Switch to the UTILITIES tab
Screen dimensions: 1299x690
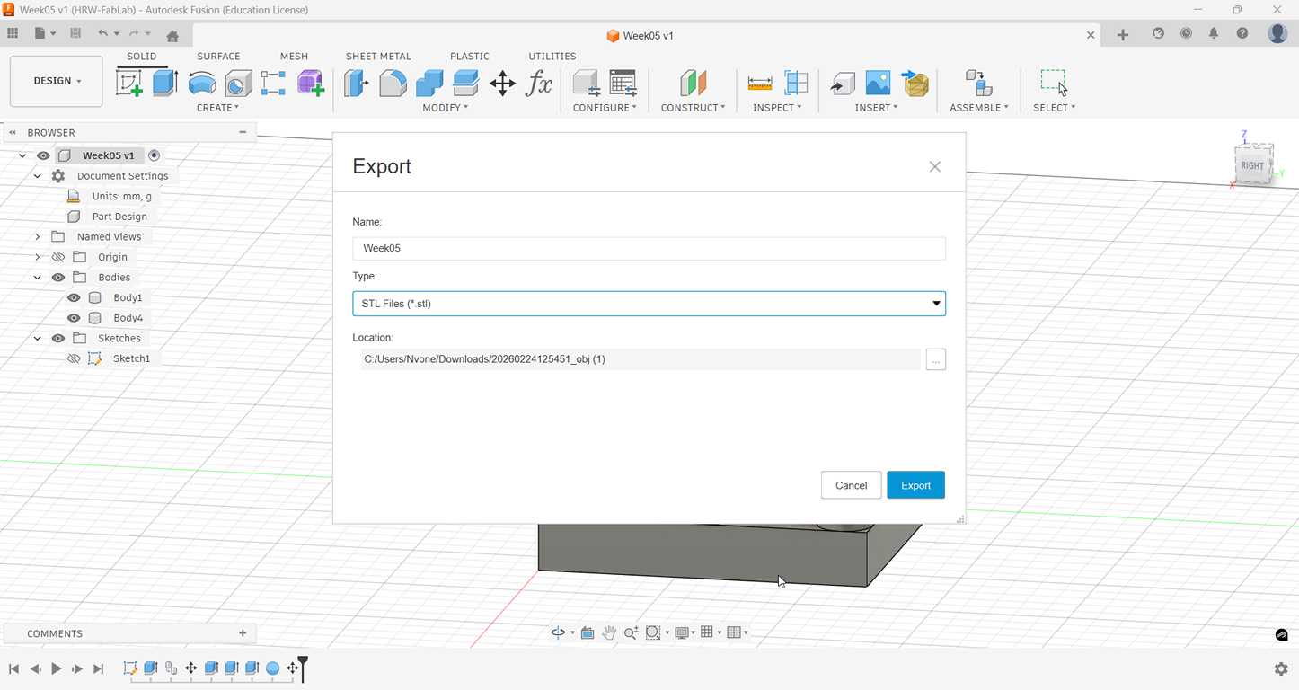coord(552,56)
